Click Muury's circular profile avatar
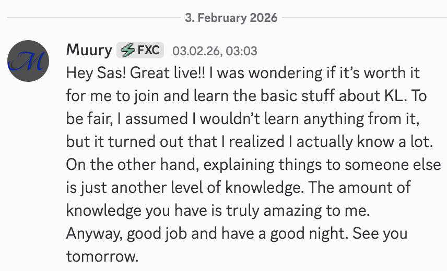Image resolution: width=447 pixels, height=271 pixels. pos(29,60)
